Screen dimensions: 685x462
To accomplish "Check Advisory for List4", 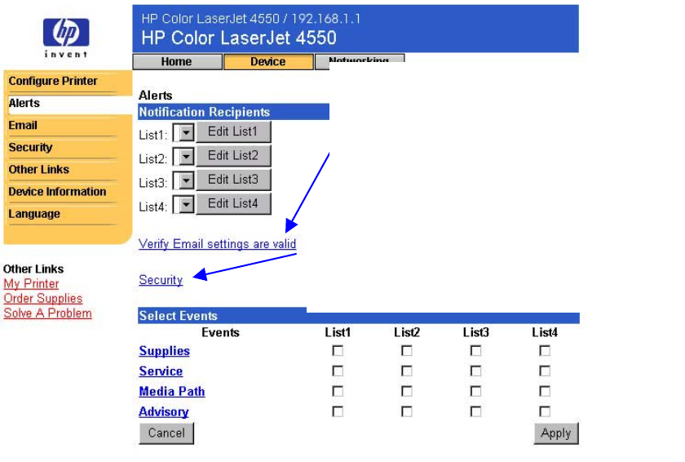I will pyautogui.click(x=545, y=411).
